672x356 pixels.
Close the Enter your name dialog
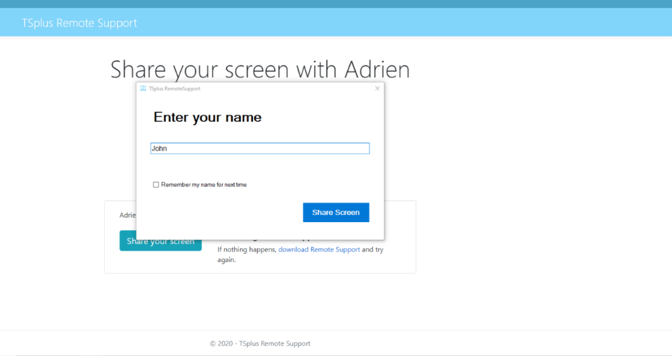(x=377, y=89)
